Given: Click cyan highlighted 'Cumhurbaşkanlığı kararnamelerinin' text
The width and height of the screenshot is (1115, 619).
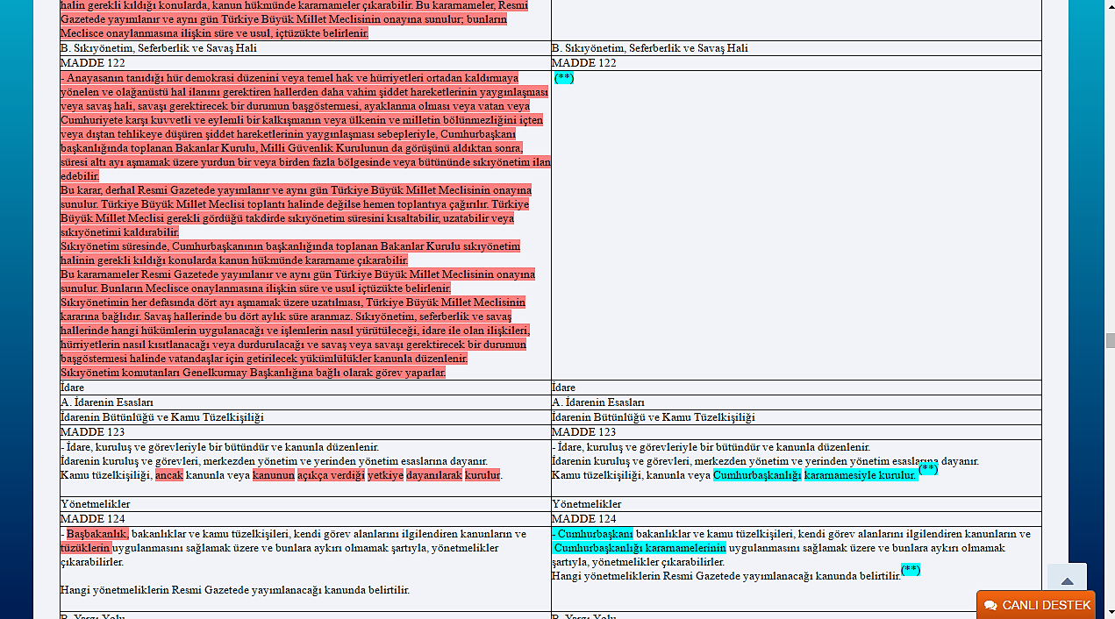Looking at the screenshot, I should pyautogui.click(x=640, y=548).
